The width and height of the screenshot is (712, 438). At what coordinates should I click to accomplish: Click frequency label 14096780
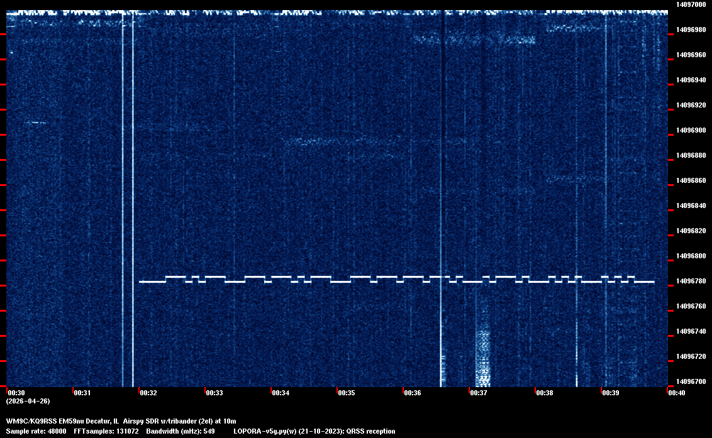pos(691,281)
